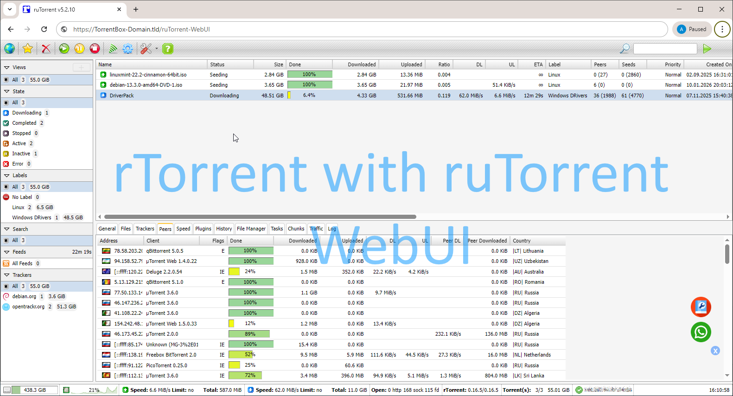This screenshot has width=733, height=396.
Task: Click the red Error state icon
Action: [x=6, y=164]
